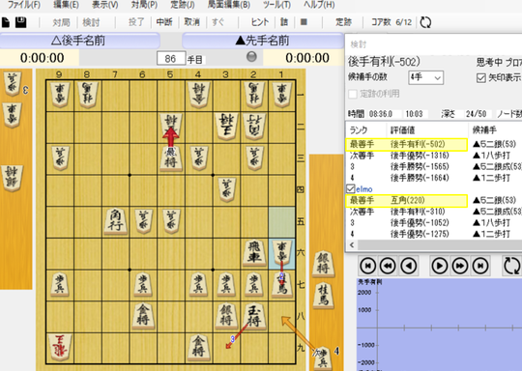
Task: Click the すぐ toolbar button
Action: (x=218, y=22)
